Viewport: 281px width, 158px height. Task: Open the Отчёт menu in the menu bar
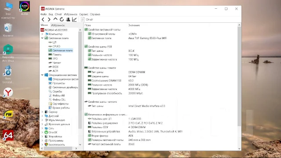coord(58,14)
